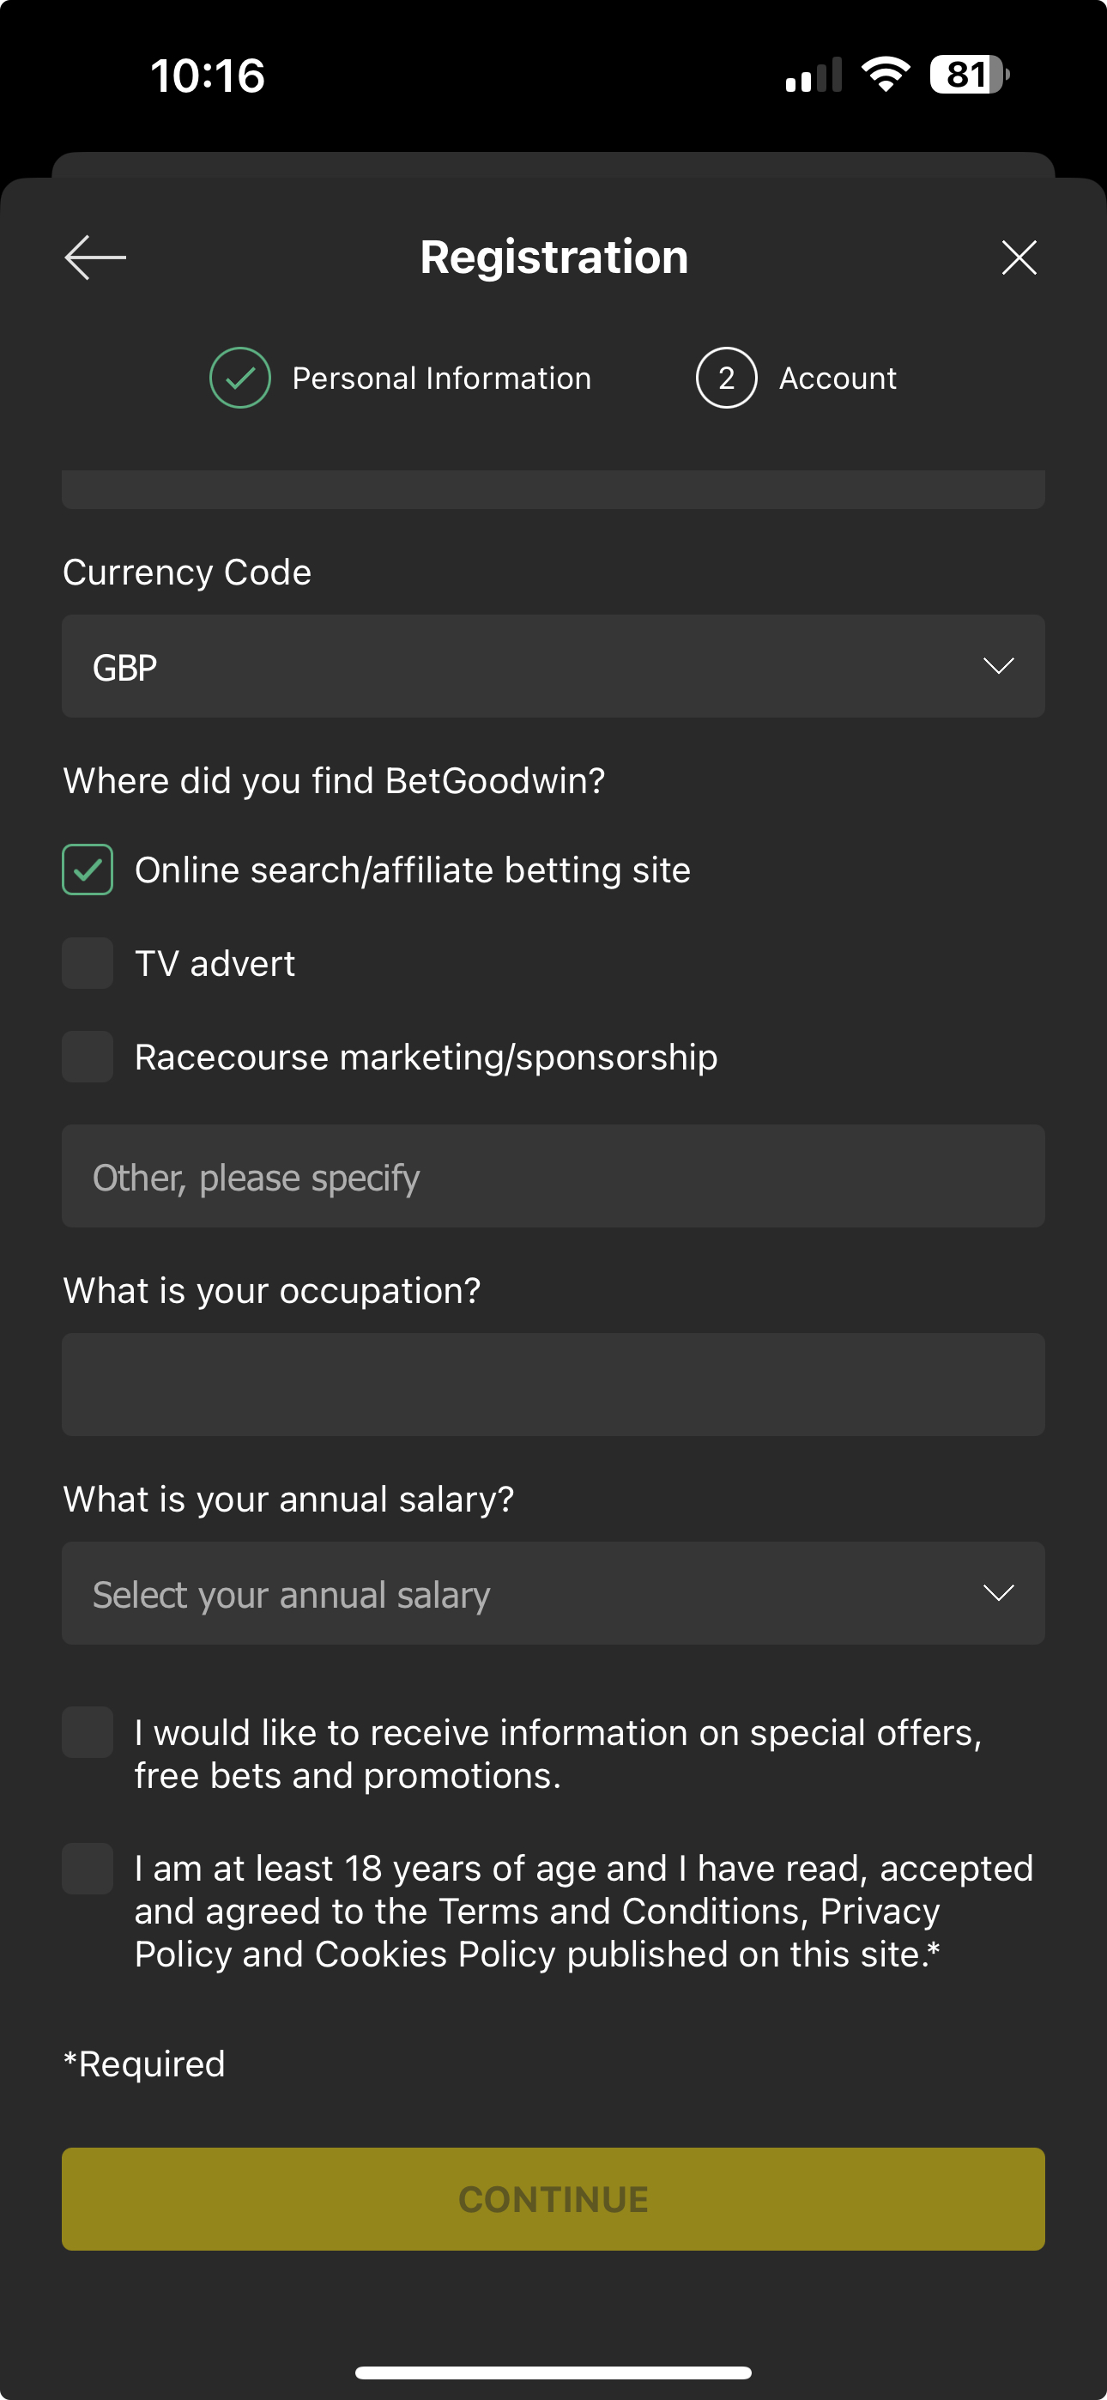Viewport: 1107px width, 2400px height.
Task: Click the annual salary dropdown chevron
Action: point(1000,1593)
